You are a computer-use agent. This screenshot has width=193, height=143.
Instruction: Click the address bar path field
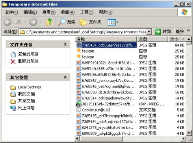pos(86,32)
